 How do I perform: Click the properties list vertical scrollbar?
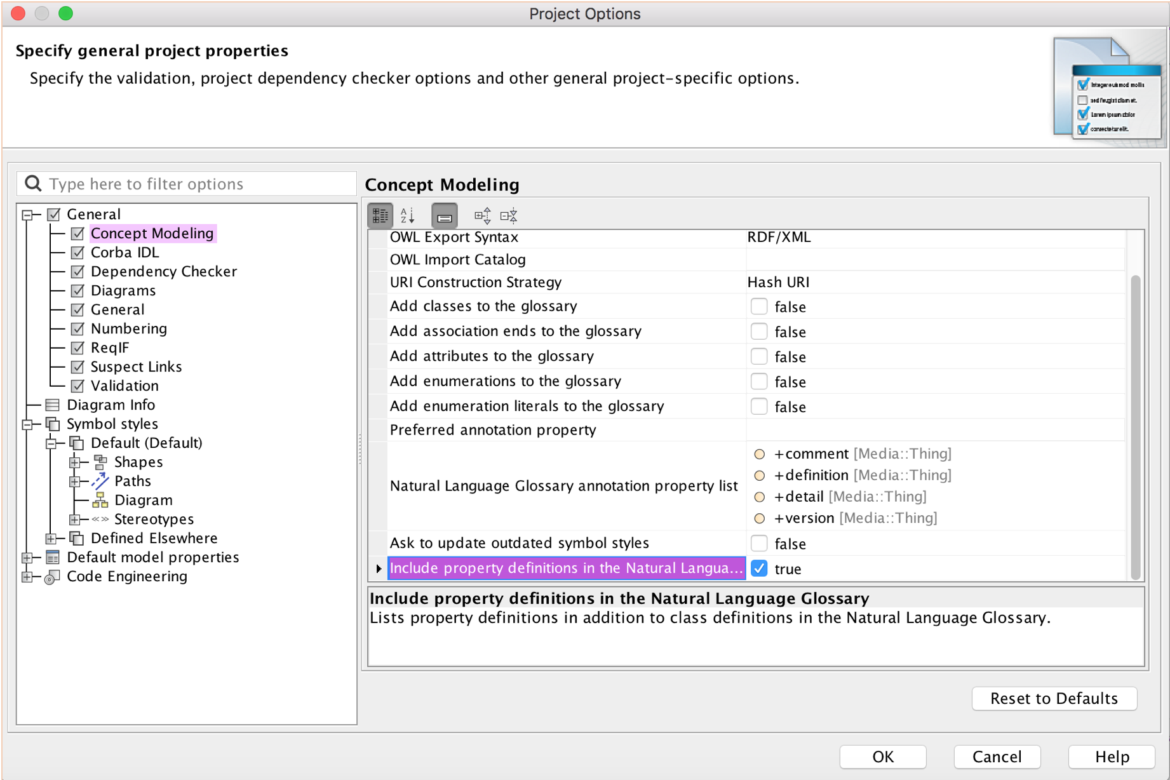(1135, 426)
